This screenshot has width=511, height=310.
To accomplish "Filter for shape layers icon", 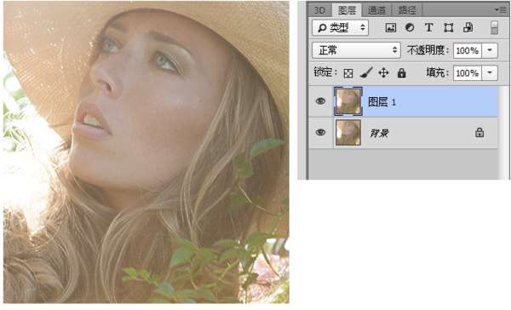I will (x=449, y=28).
